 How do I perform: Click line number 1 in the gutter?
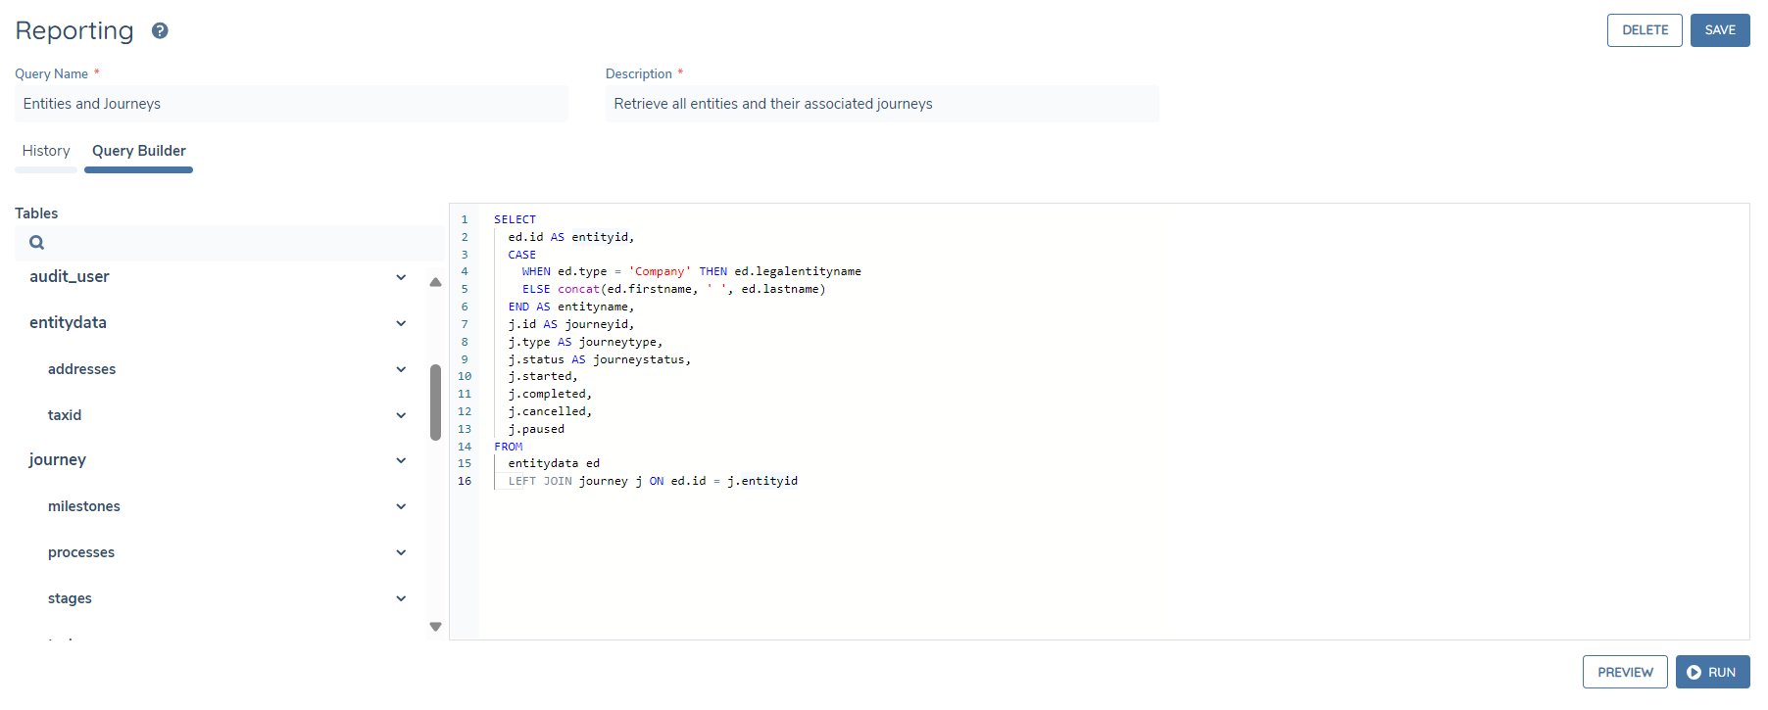click(465, 219)
